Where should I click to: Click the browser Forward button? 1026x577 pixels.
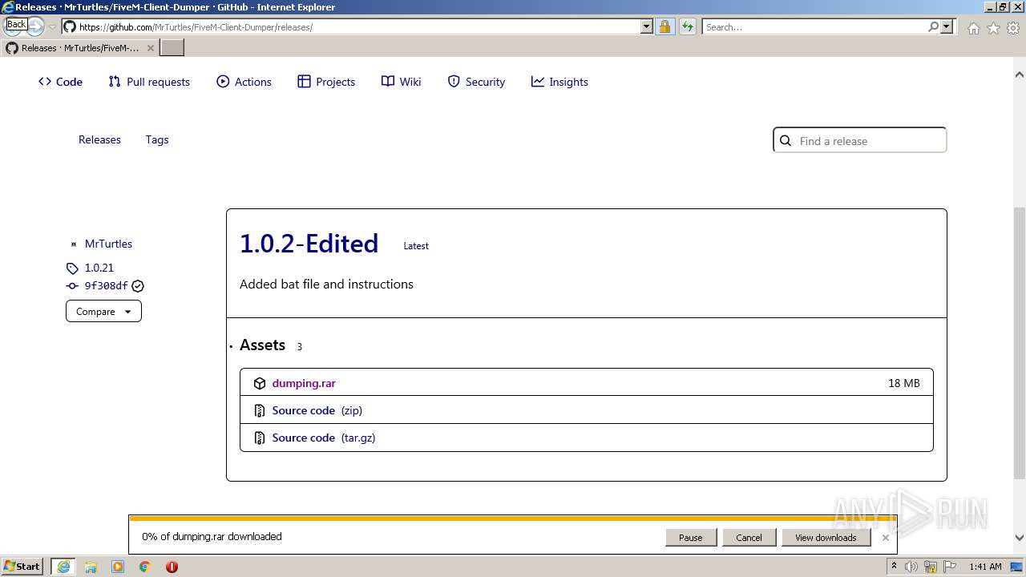[x=37, y=26]
